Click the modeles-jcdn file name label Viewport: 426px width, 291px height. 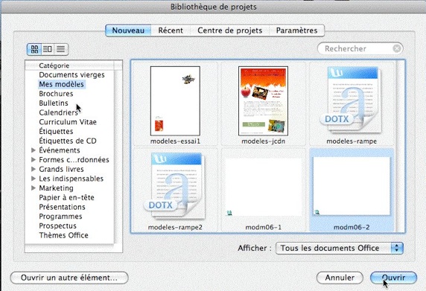point(263,141)
